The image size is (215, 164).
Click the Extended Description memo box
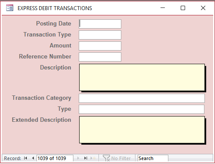[142, 130]
